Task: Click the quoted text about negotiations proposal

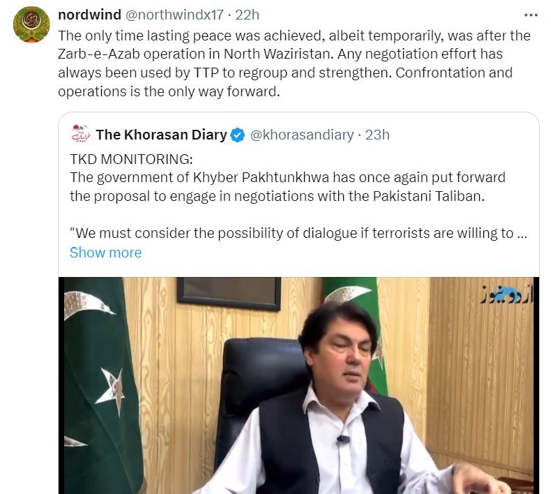Action: (x=287, y=187)
